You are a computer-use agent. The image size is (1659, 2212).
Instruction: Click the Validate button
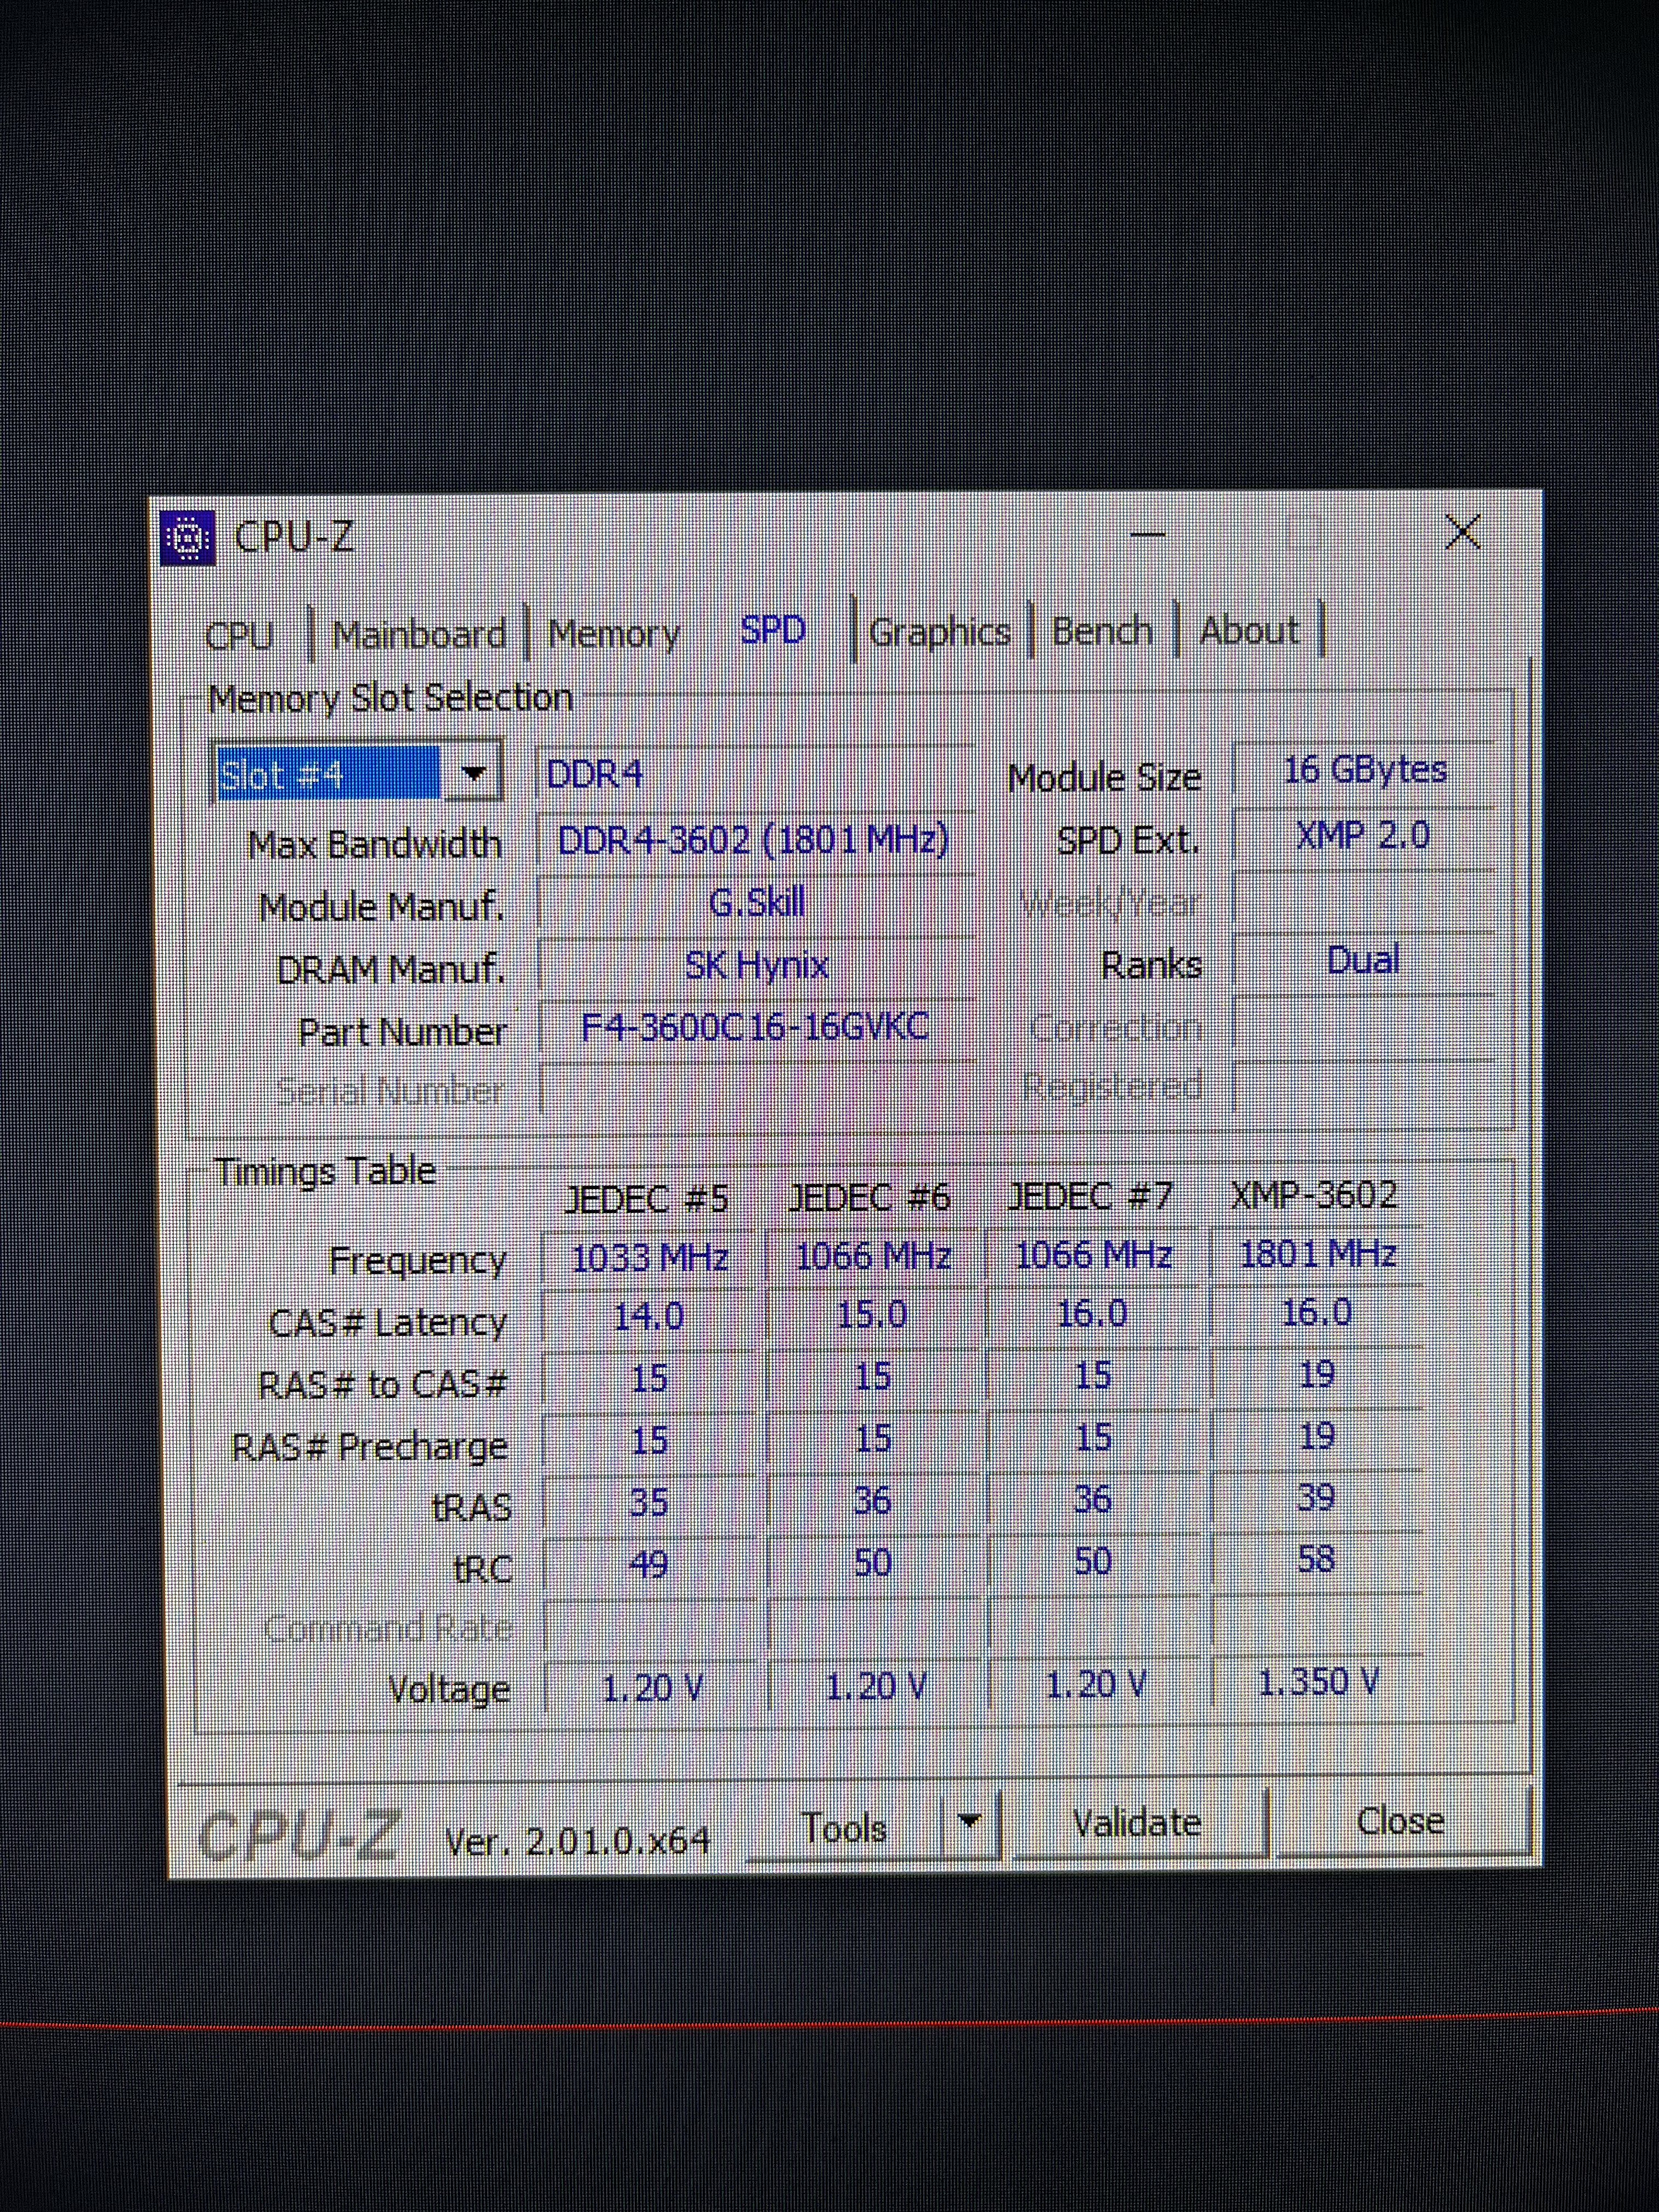coord(1136,1823)
